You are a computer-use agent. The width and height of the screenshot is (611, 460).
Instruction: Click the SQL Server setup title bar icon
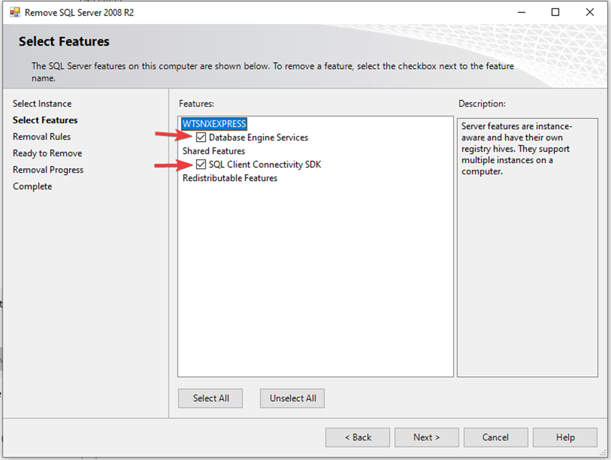pos(14,12)
